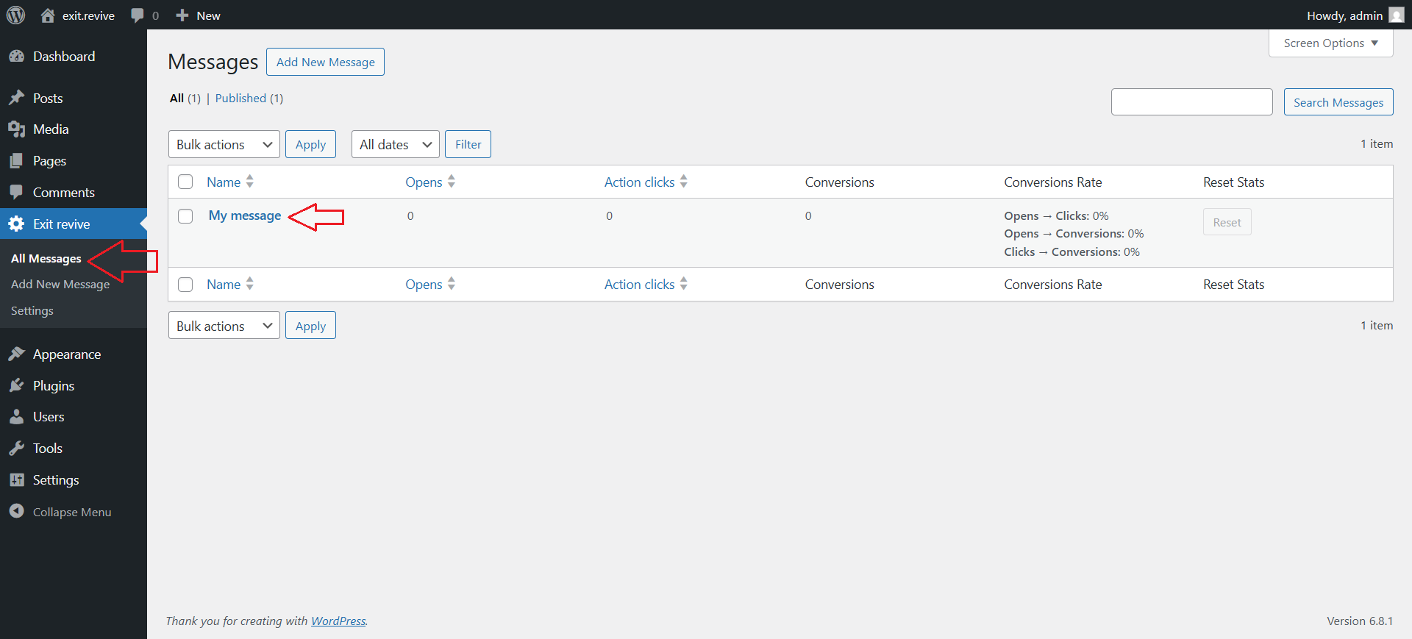Open the Appearance menu item
The image size is (1412, 639).
[x=66, y=354]
